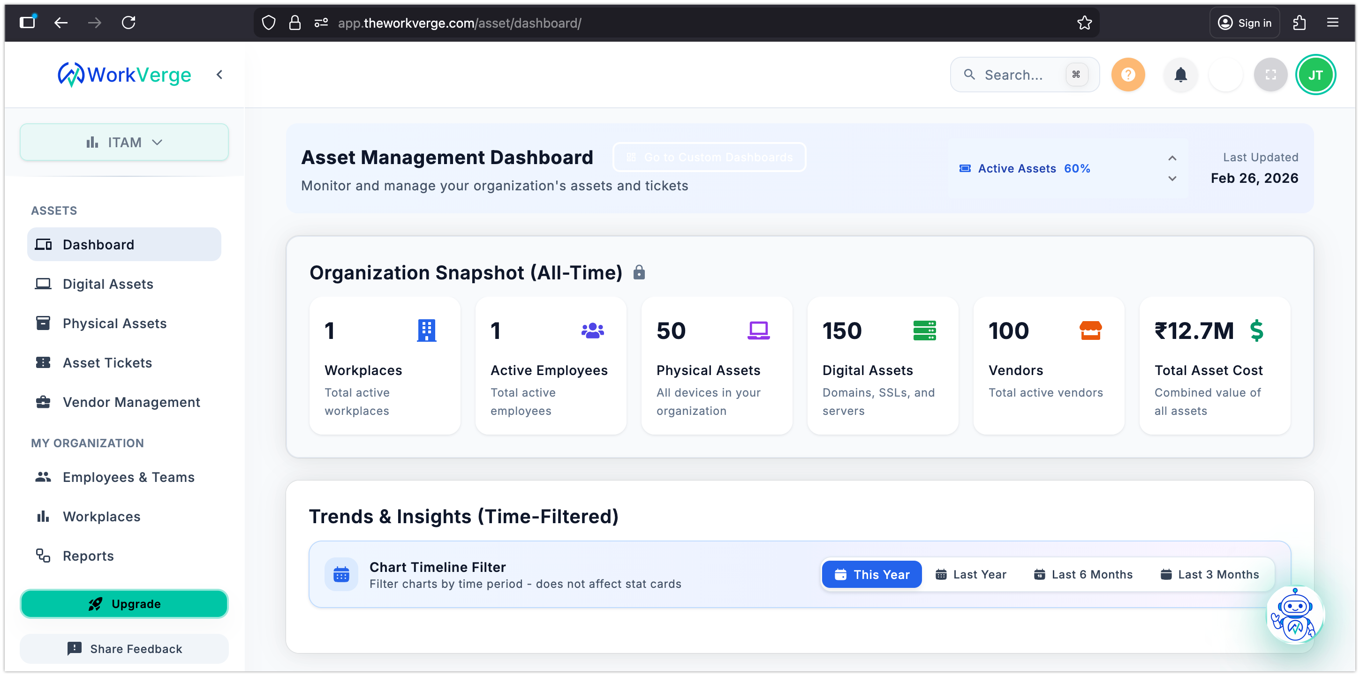
Task: Open Digital Assets in the sidebar
Action: click(108, 284)
